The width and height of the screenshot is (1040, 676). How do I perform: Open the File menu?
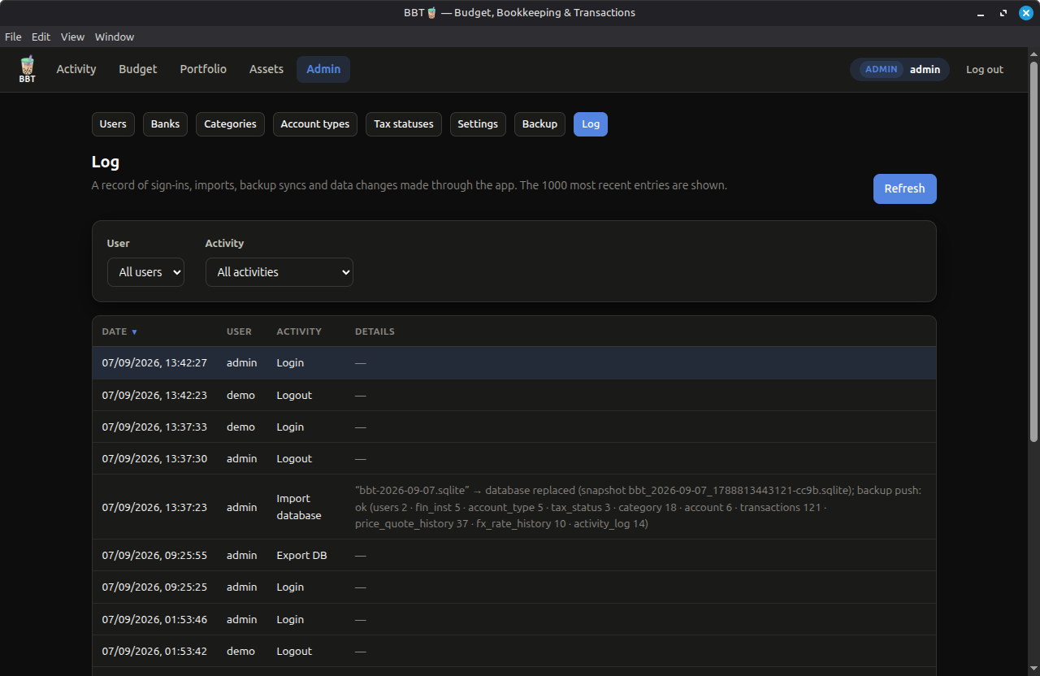point(13,37)
